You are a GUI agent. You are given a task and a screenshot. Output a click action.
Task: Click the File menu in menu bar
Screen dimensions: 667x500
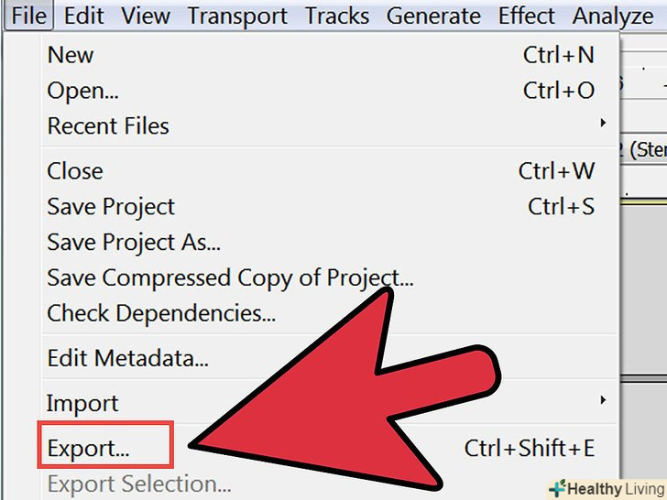click(30, 16)
